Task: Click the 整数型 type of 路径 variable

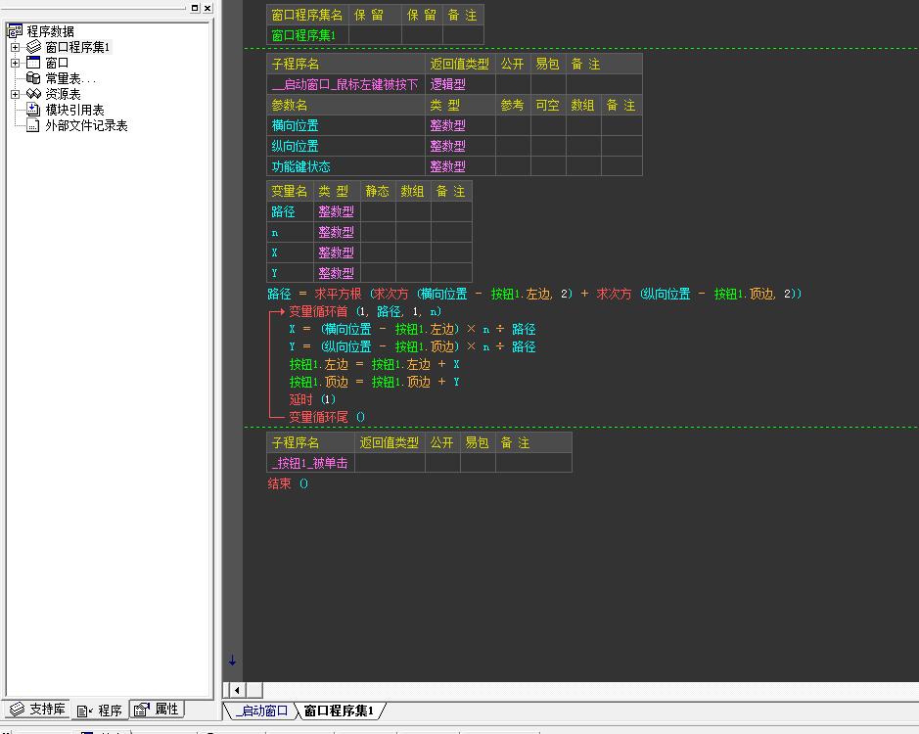Action: (x=337, y=211)
